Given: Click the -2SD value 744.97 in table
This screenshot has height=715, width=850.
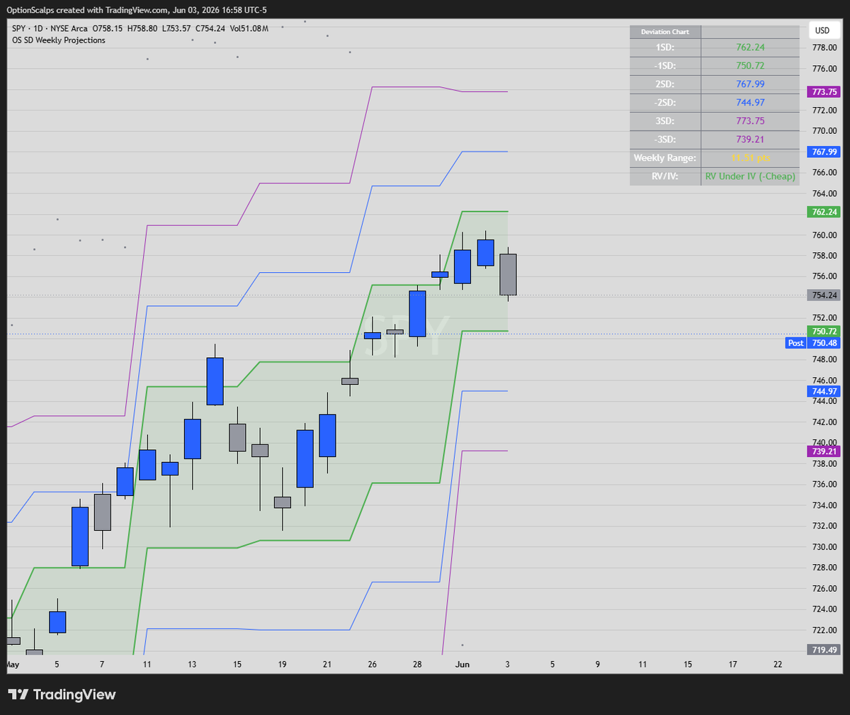Looking at the screenshot, I should [750, 103].
